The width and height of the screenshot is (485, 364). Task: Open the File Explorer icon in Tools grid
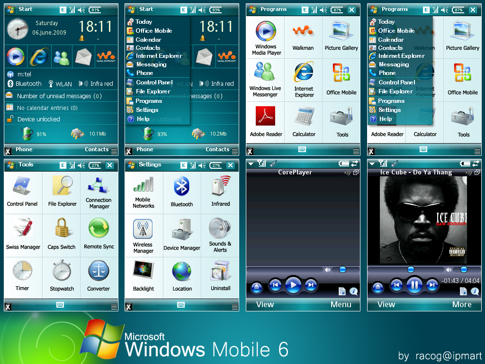62,191
